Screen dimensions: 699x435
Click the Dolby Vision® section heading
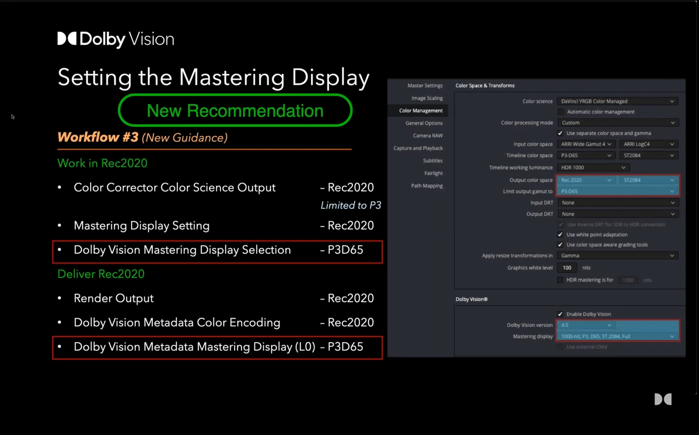472,299
